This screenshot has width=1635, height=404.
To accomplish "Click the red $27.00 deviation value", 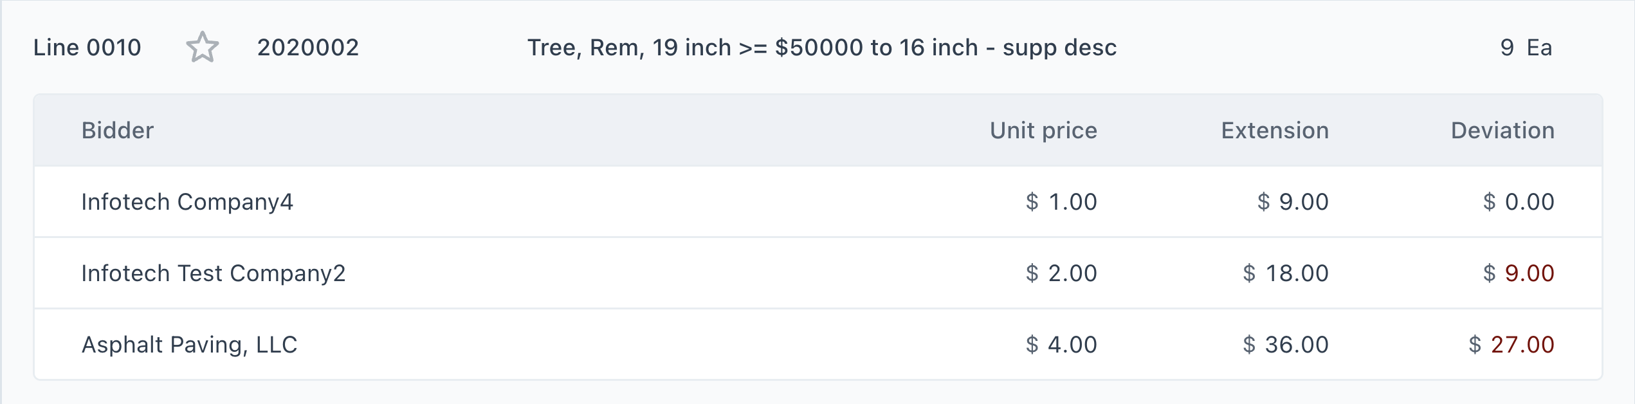I will (1511, 345).
